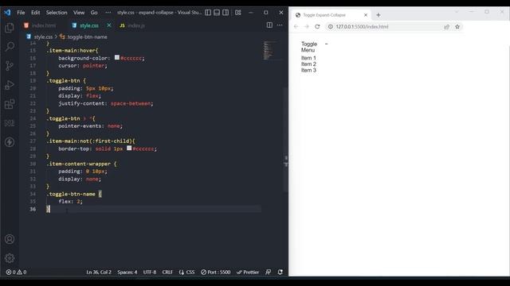The image size is (510, 286).
Task: Toggle secondary side bar layout icon
Action: 226,13
